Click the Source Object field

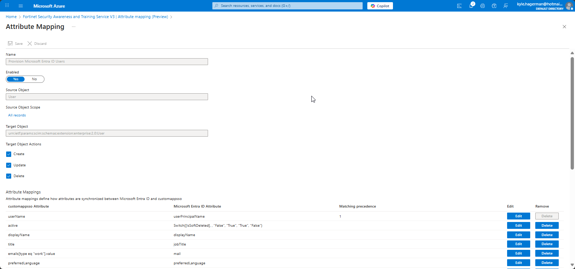click(x=107, y=97)
